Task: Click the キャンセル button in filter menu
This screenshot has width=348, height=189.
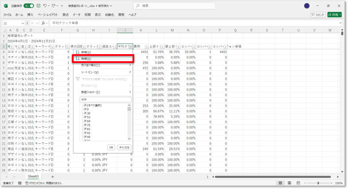Action: 124,147
